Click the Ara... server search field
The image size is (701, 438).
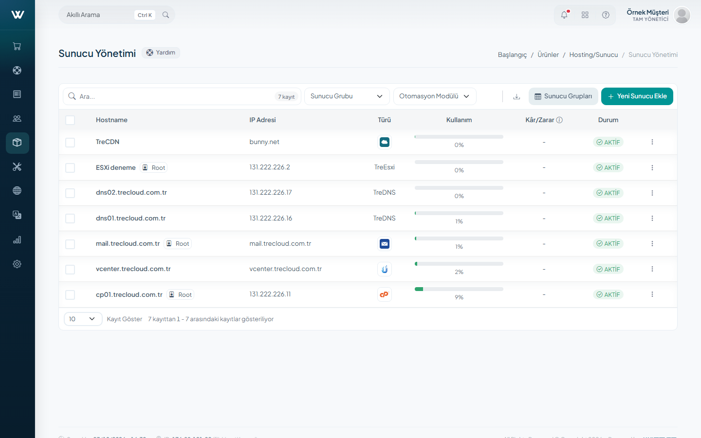click(x=182, y=96)
